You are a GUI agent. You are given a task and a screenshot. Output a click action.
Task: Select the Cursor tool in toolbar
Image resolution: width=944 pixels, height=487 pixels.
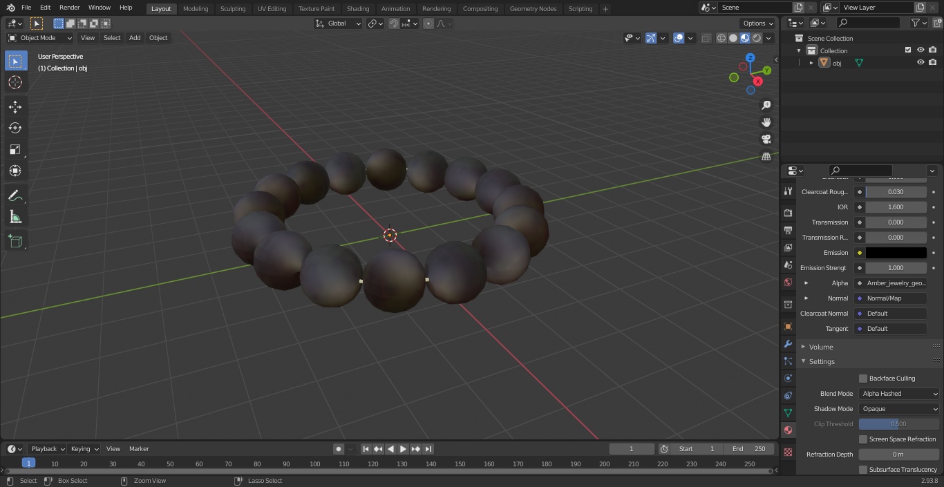coord(15,82)
